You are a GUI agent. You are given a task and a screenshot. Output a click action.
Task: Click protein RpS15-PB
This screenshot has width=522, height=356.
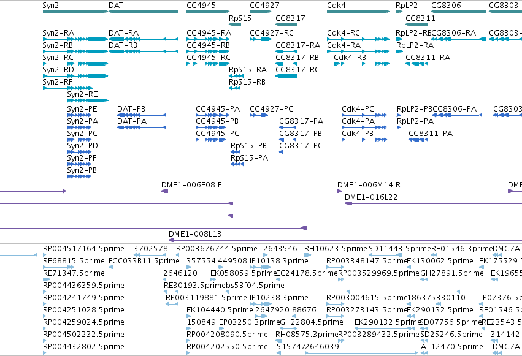[236, 152]
